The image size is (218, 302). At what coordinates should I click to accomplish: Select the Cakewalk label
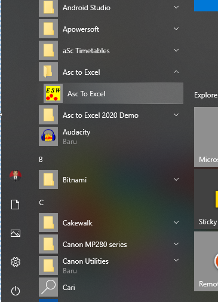[x=78, y=223]
